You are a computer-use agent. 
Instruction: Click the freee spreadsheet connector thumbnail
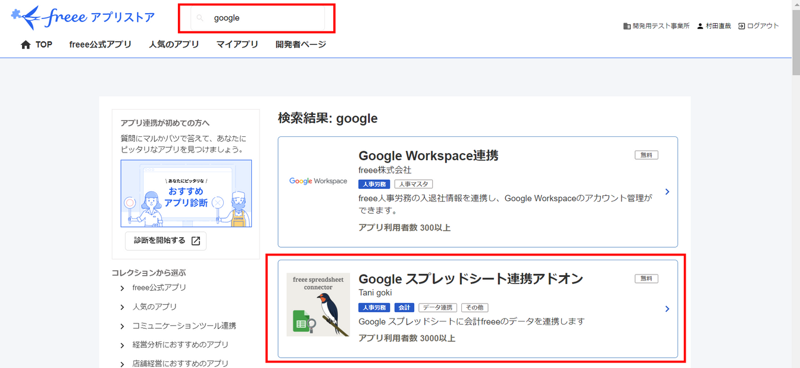coord(318,305)
